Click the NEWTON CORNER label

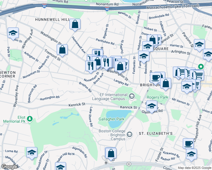[8, 74]
